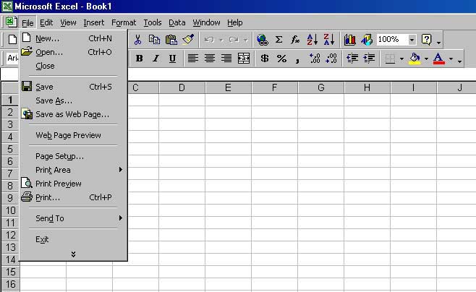Open the Help menu

pyautogui.click(x=234, y=22)
